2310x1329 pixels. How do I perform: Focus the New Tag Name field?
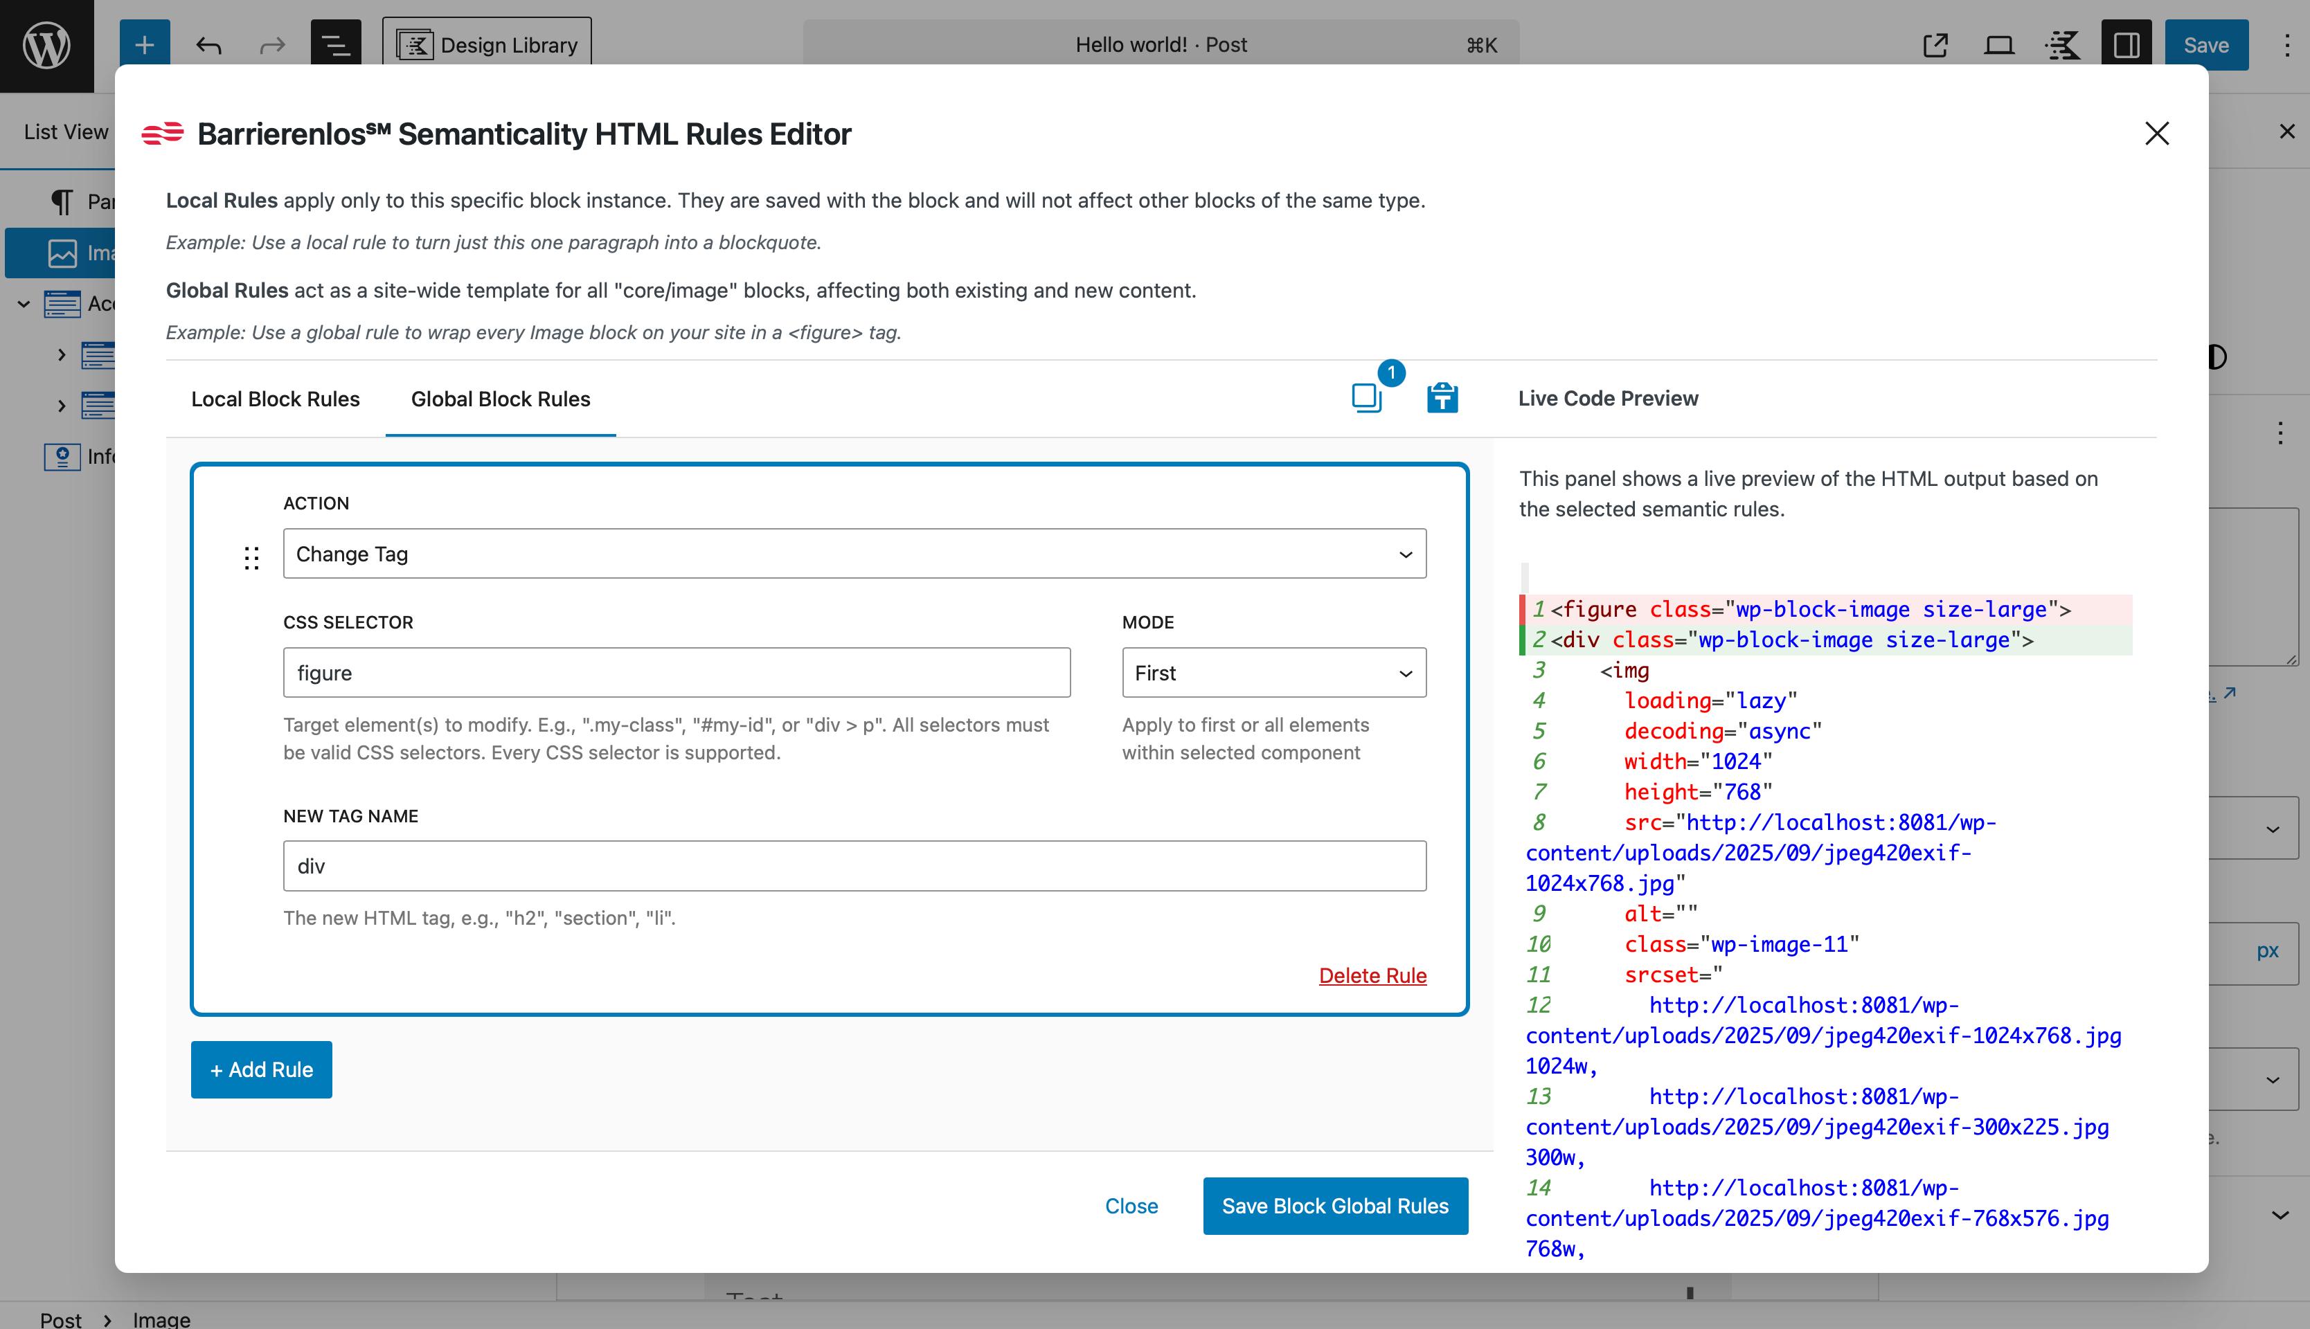tap(854, 866)
